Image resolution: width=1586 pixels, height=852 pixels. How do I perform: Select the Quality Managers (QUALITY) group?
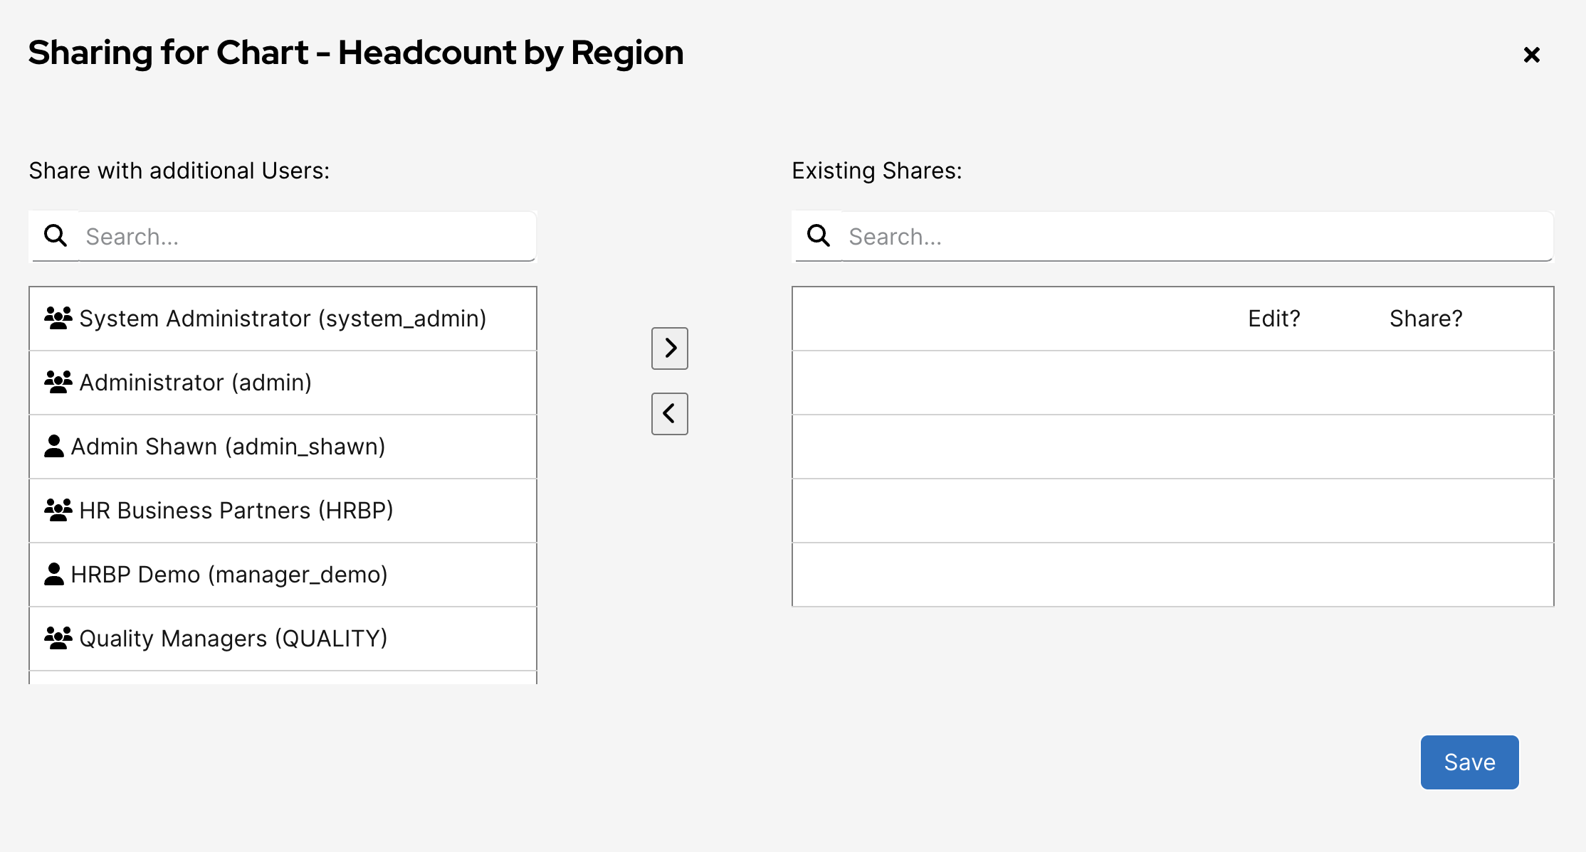point(233,639)
